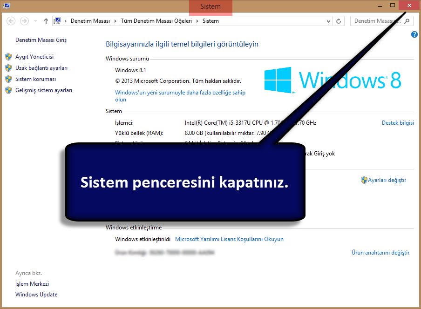The height and width of the screenshot is (309, 421).
Task: Click the Yüklü bellek (RAM): label
Action: click(139, 133)
